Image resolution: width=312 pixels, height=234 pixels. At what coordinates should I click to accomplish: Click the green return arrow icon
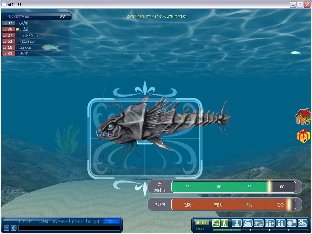[216, 223]
